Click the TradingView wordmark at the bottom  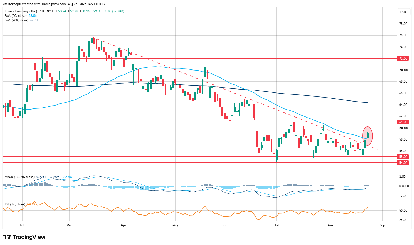(x=29, y=237)
